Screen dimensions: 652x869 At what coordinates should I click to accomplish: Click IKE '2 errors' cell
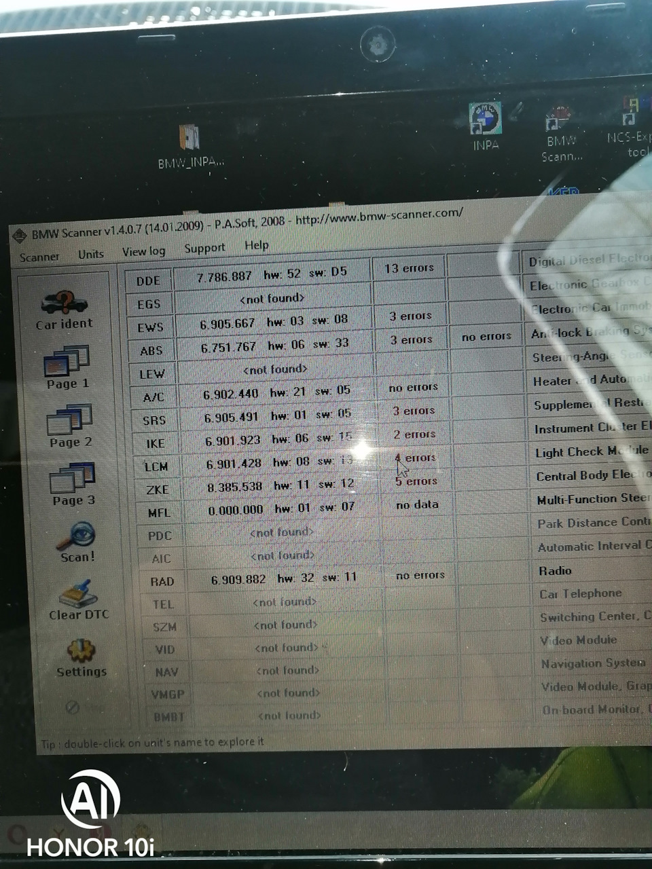(414, 434)
